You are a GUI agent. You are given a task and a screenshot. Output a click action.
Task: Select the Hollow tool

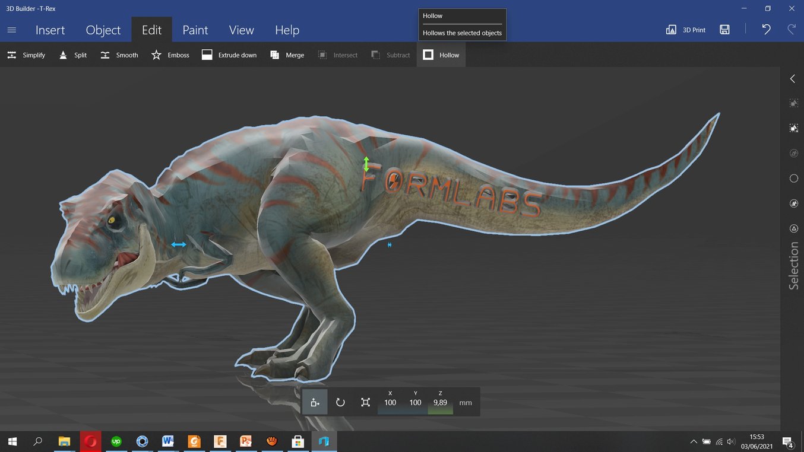coord(441,55)
